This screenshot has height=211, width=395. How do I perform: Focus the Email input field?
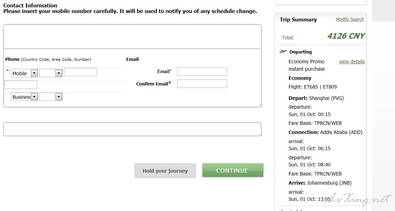click(x=202, y=72)
